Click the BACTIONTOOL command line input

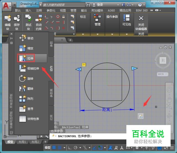[88, 136]
